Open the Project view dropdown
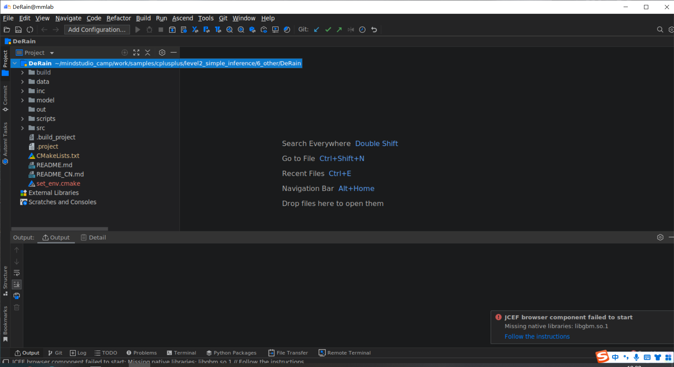 coord(52,53)
